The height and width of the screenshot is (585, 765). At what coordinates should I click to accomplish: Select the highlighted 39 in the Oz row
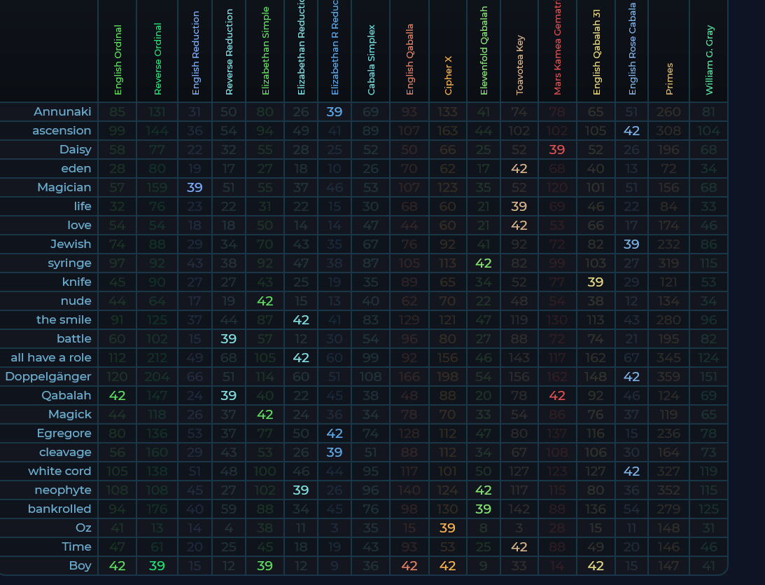click(x=448, y=528)
